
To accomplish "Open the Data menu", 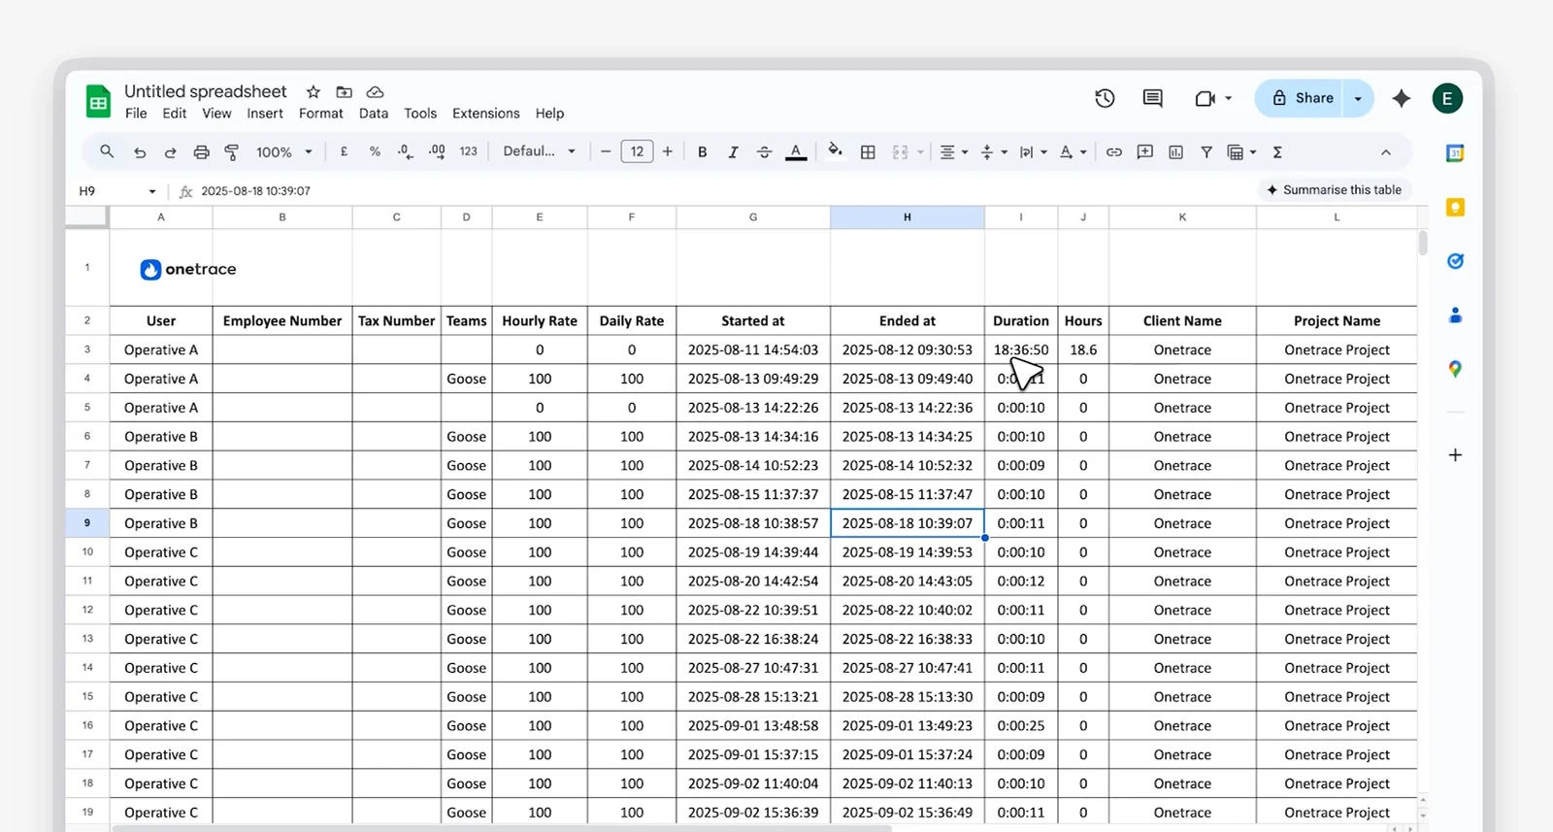I will (373, 114).
